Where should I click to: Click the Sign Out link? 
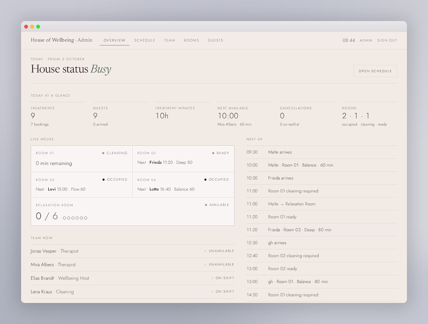(387, 40)
